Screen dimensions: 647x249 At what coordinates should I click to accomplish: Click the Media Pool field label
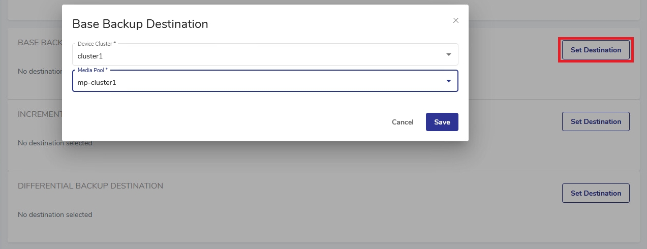click(93, 70)
